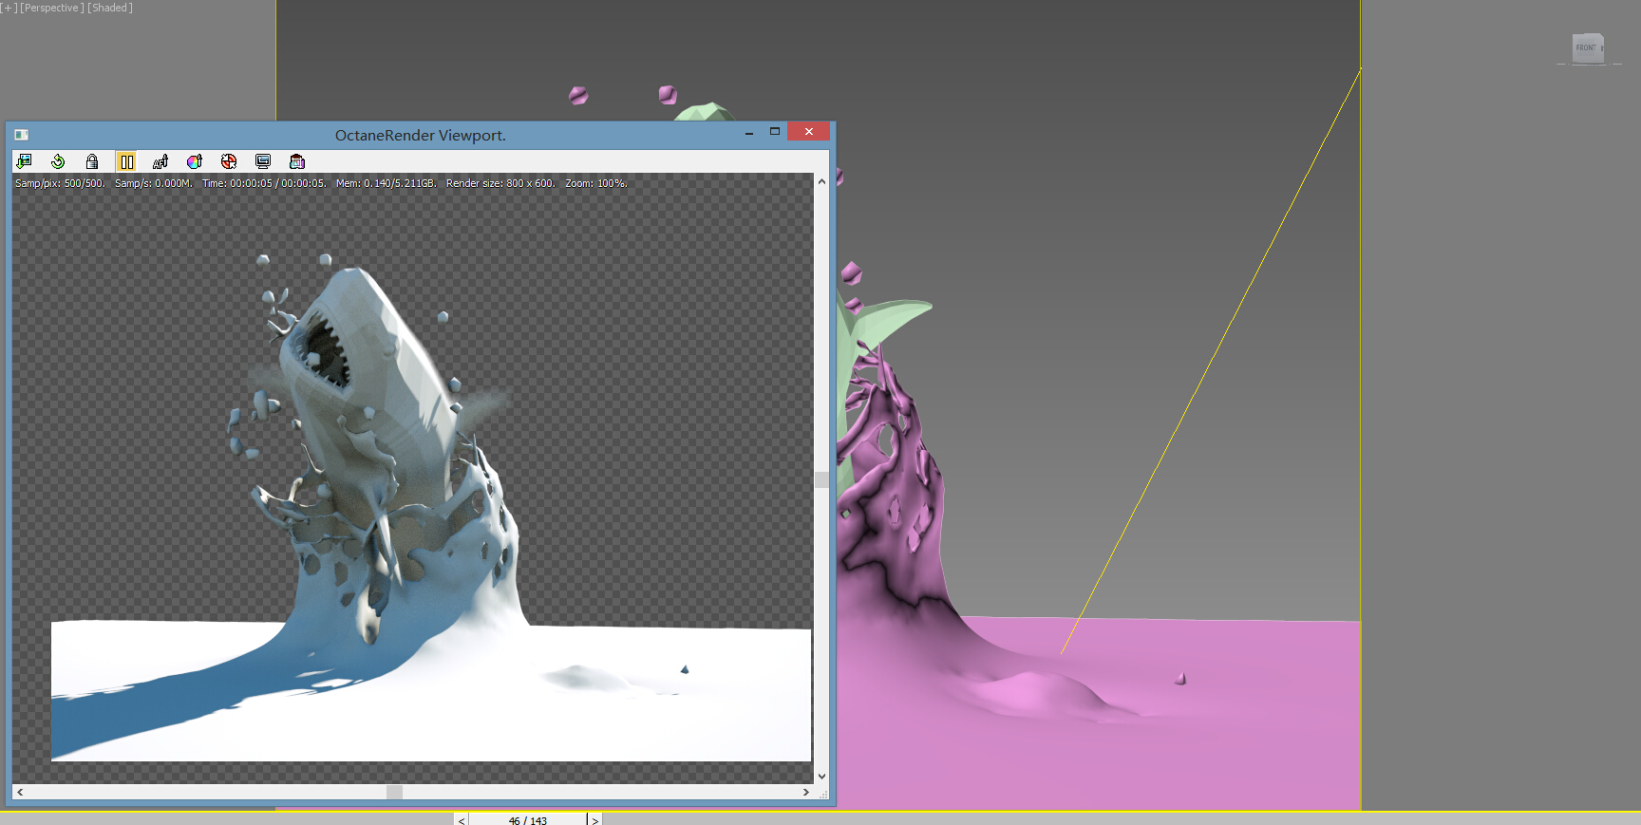Step time slider back one frame
Image resolution: width=1641 pixels, height=825 pixels.
462,820
